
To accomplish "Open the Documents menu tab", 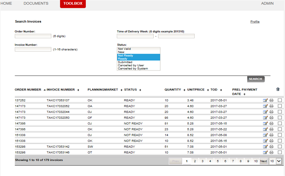I will click(36, 3).
